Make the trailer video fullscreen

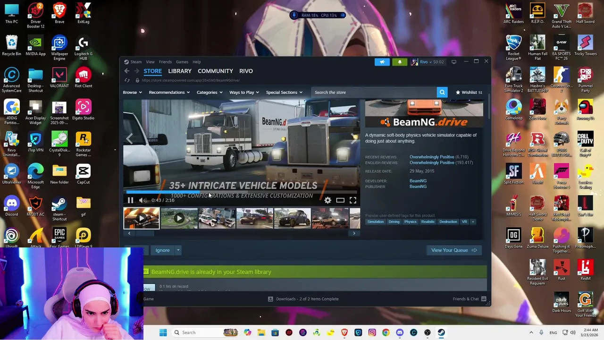(353, 200)
